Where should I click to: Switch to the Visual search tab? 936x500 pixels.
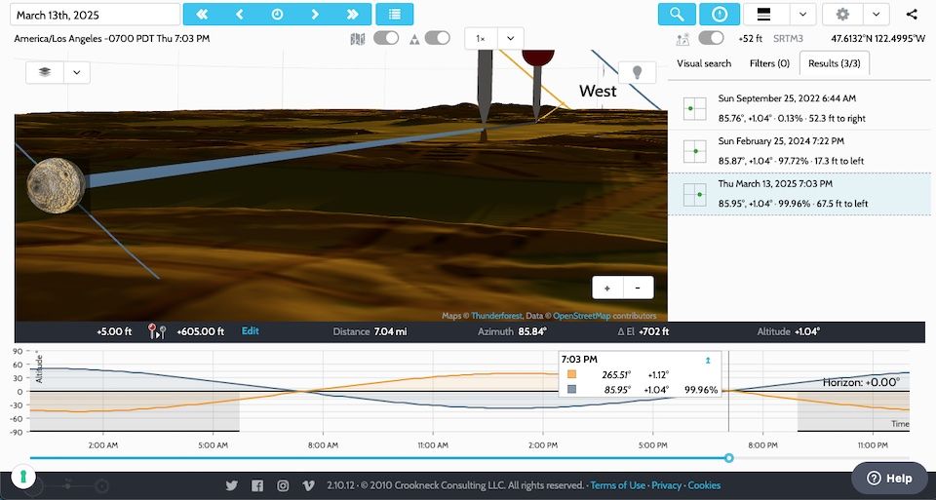click(704, 63)
